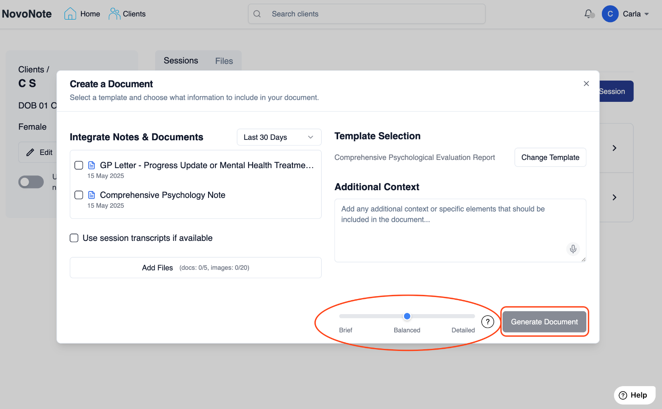Click the Home house icon
662x409 pixels.
coord(70,14)
